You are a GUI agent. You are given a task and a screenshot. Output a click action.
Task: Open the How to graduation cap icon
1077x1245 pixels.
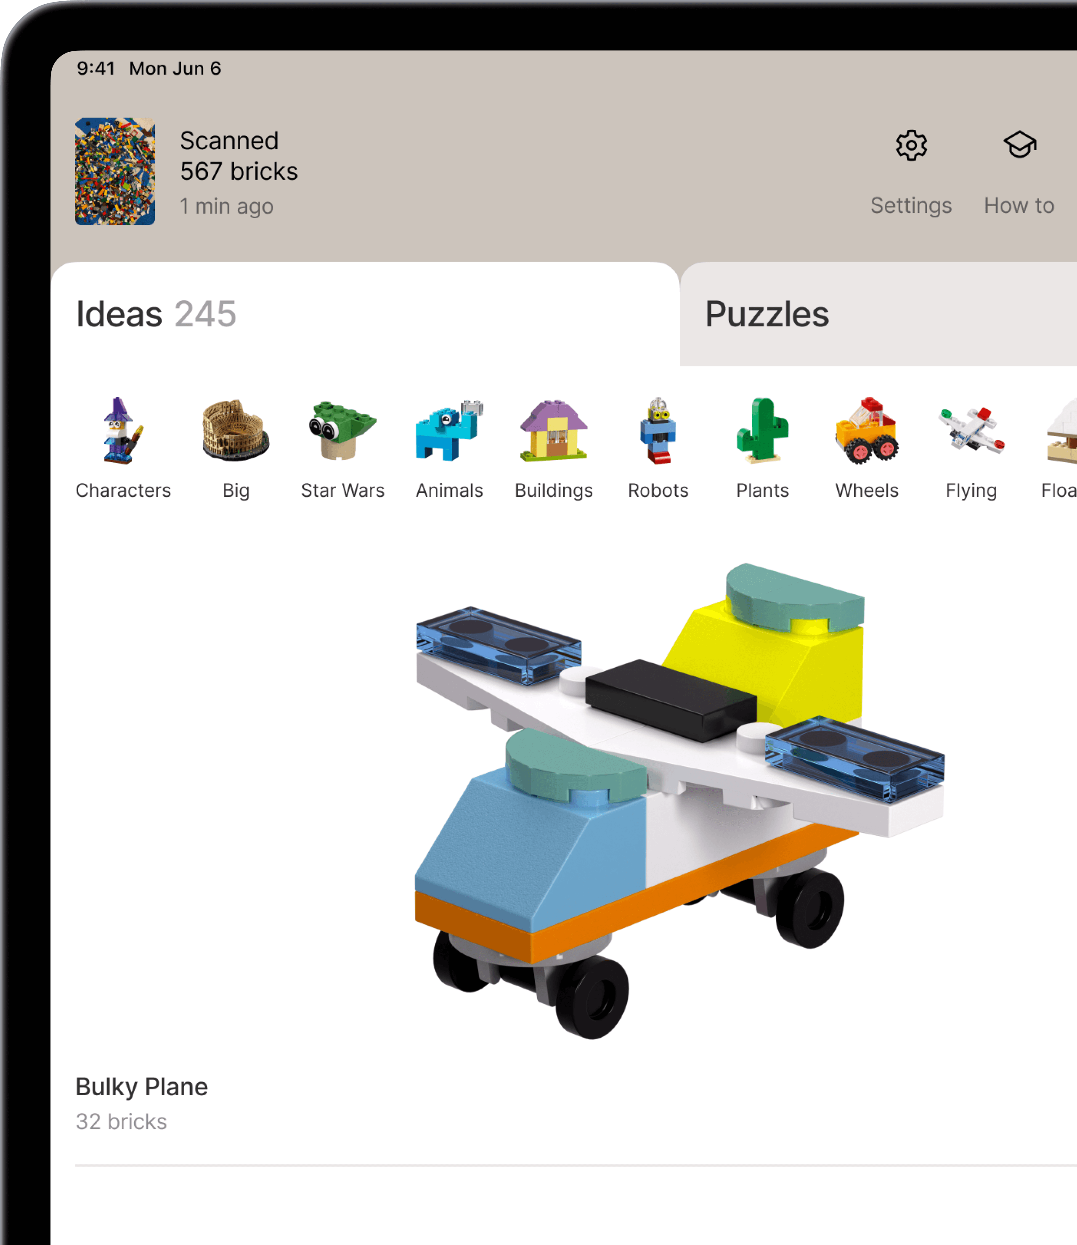pyautogui.click(x=1020, y=145)
